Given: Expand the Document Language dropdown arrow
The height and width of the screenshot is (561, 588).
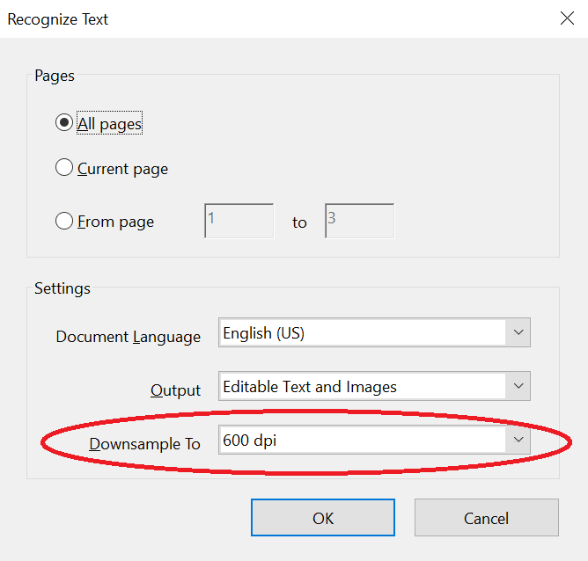Looking at the screenshot, I should tap(518, 333).
